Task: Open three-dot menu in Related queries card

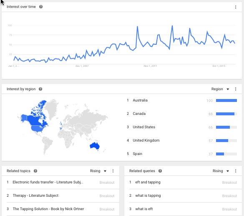Action: (235, 171)
